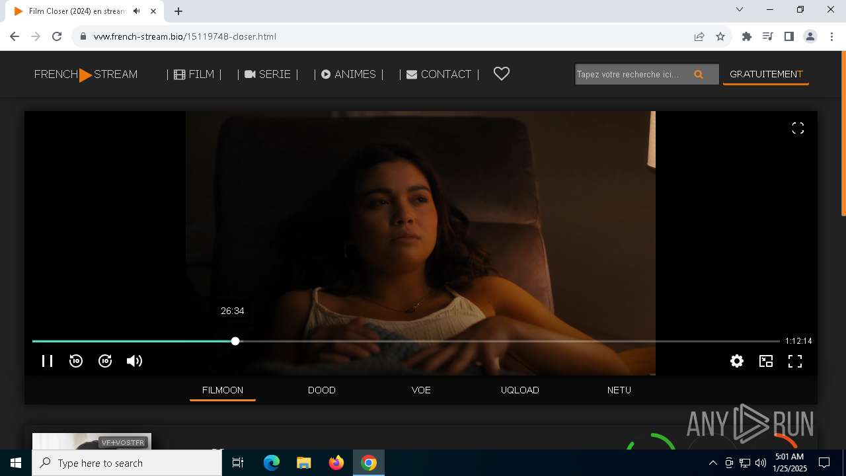Bookmark this page with star icon
The width and height of the screenshot is (846, 476).
720,36
